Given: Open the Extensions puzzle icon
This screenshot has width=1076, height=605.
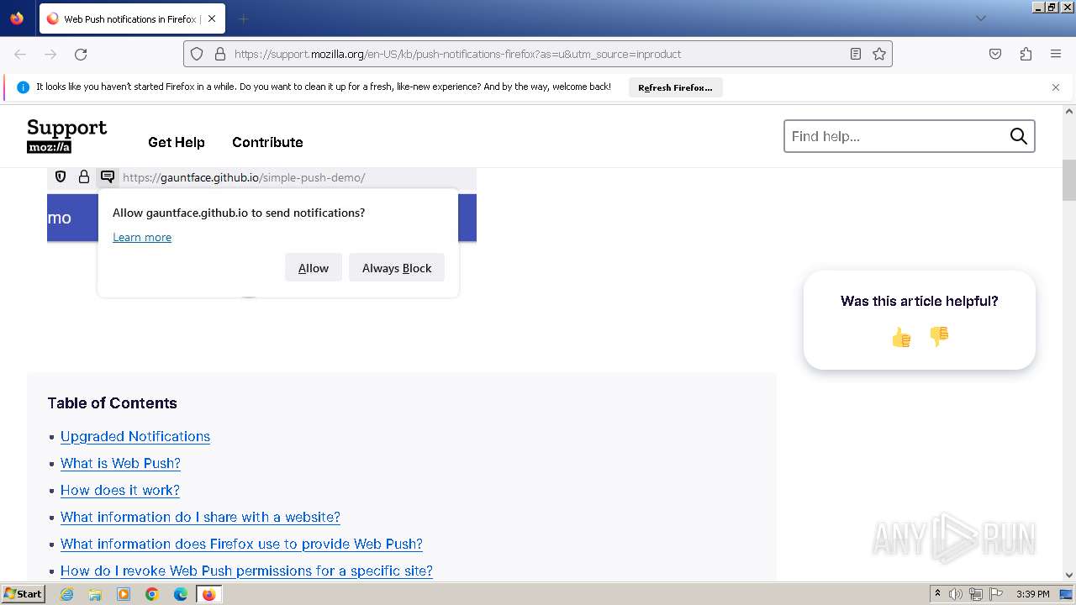Looking at the screenshot, I should [x=1026, y=54].
